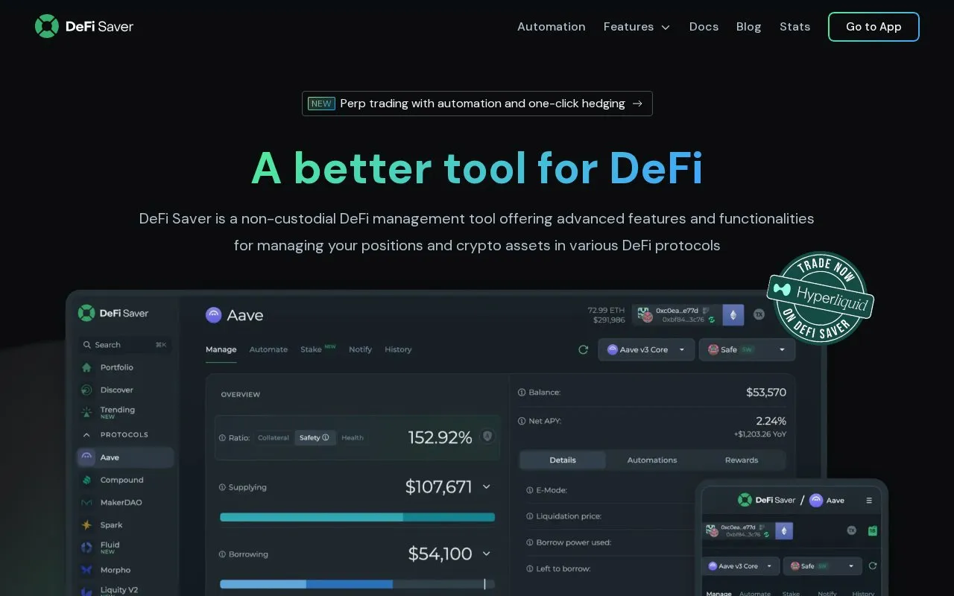Go to the Stats page
This screenshot has width=954, height=596.
[795, 27]
